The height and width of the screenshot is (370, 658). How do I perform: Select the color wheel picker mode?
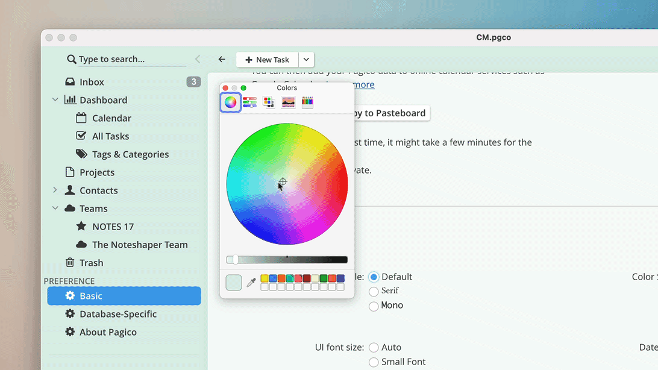point(230,102)
